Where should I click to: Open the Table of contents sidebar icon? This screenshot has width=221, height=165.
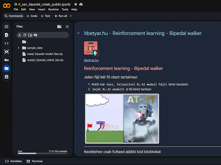tap(7, 26)
